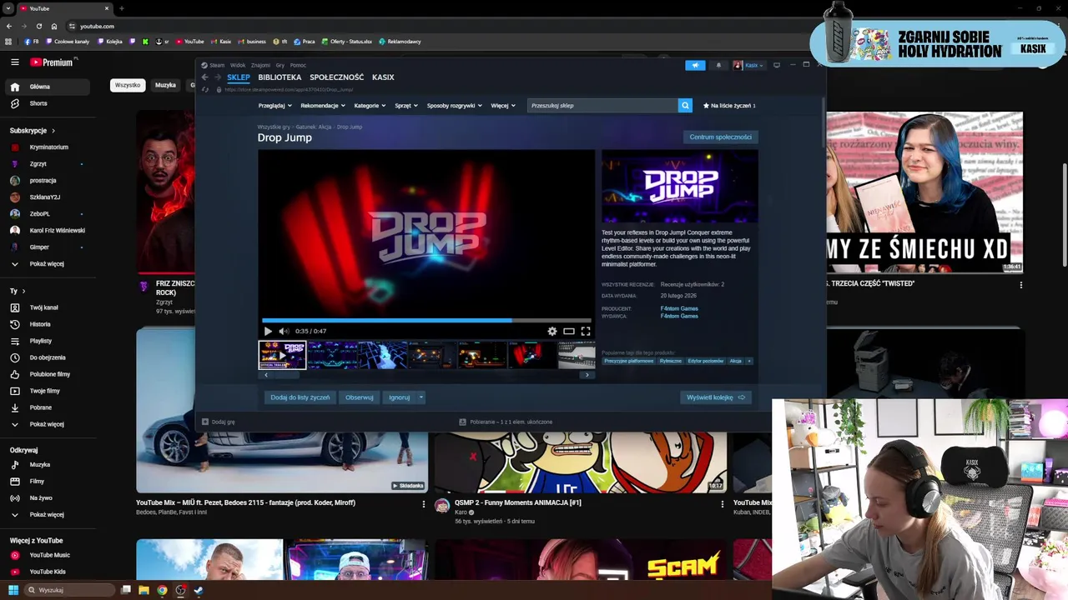
Task: Open Steam notifications bell
Action: click(x=718, y=65)
